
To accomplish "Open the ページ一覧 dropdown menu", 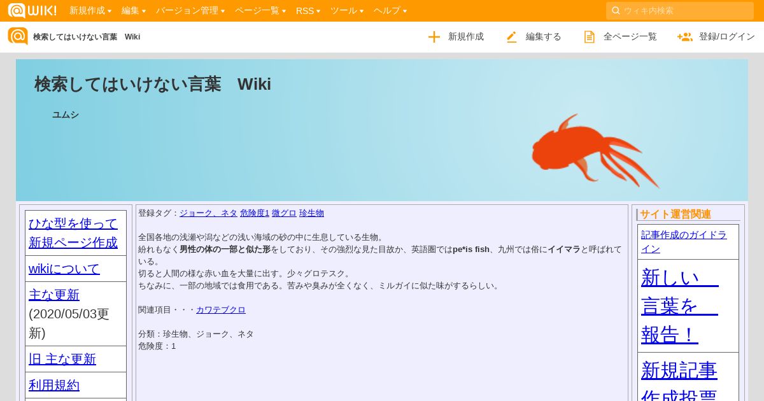I will click(260, 10).
